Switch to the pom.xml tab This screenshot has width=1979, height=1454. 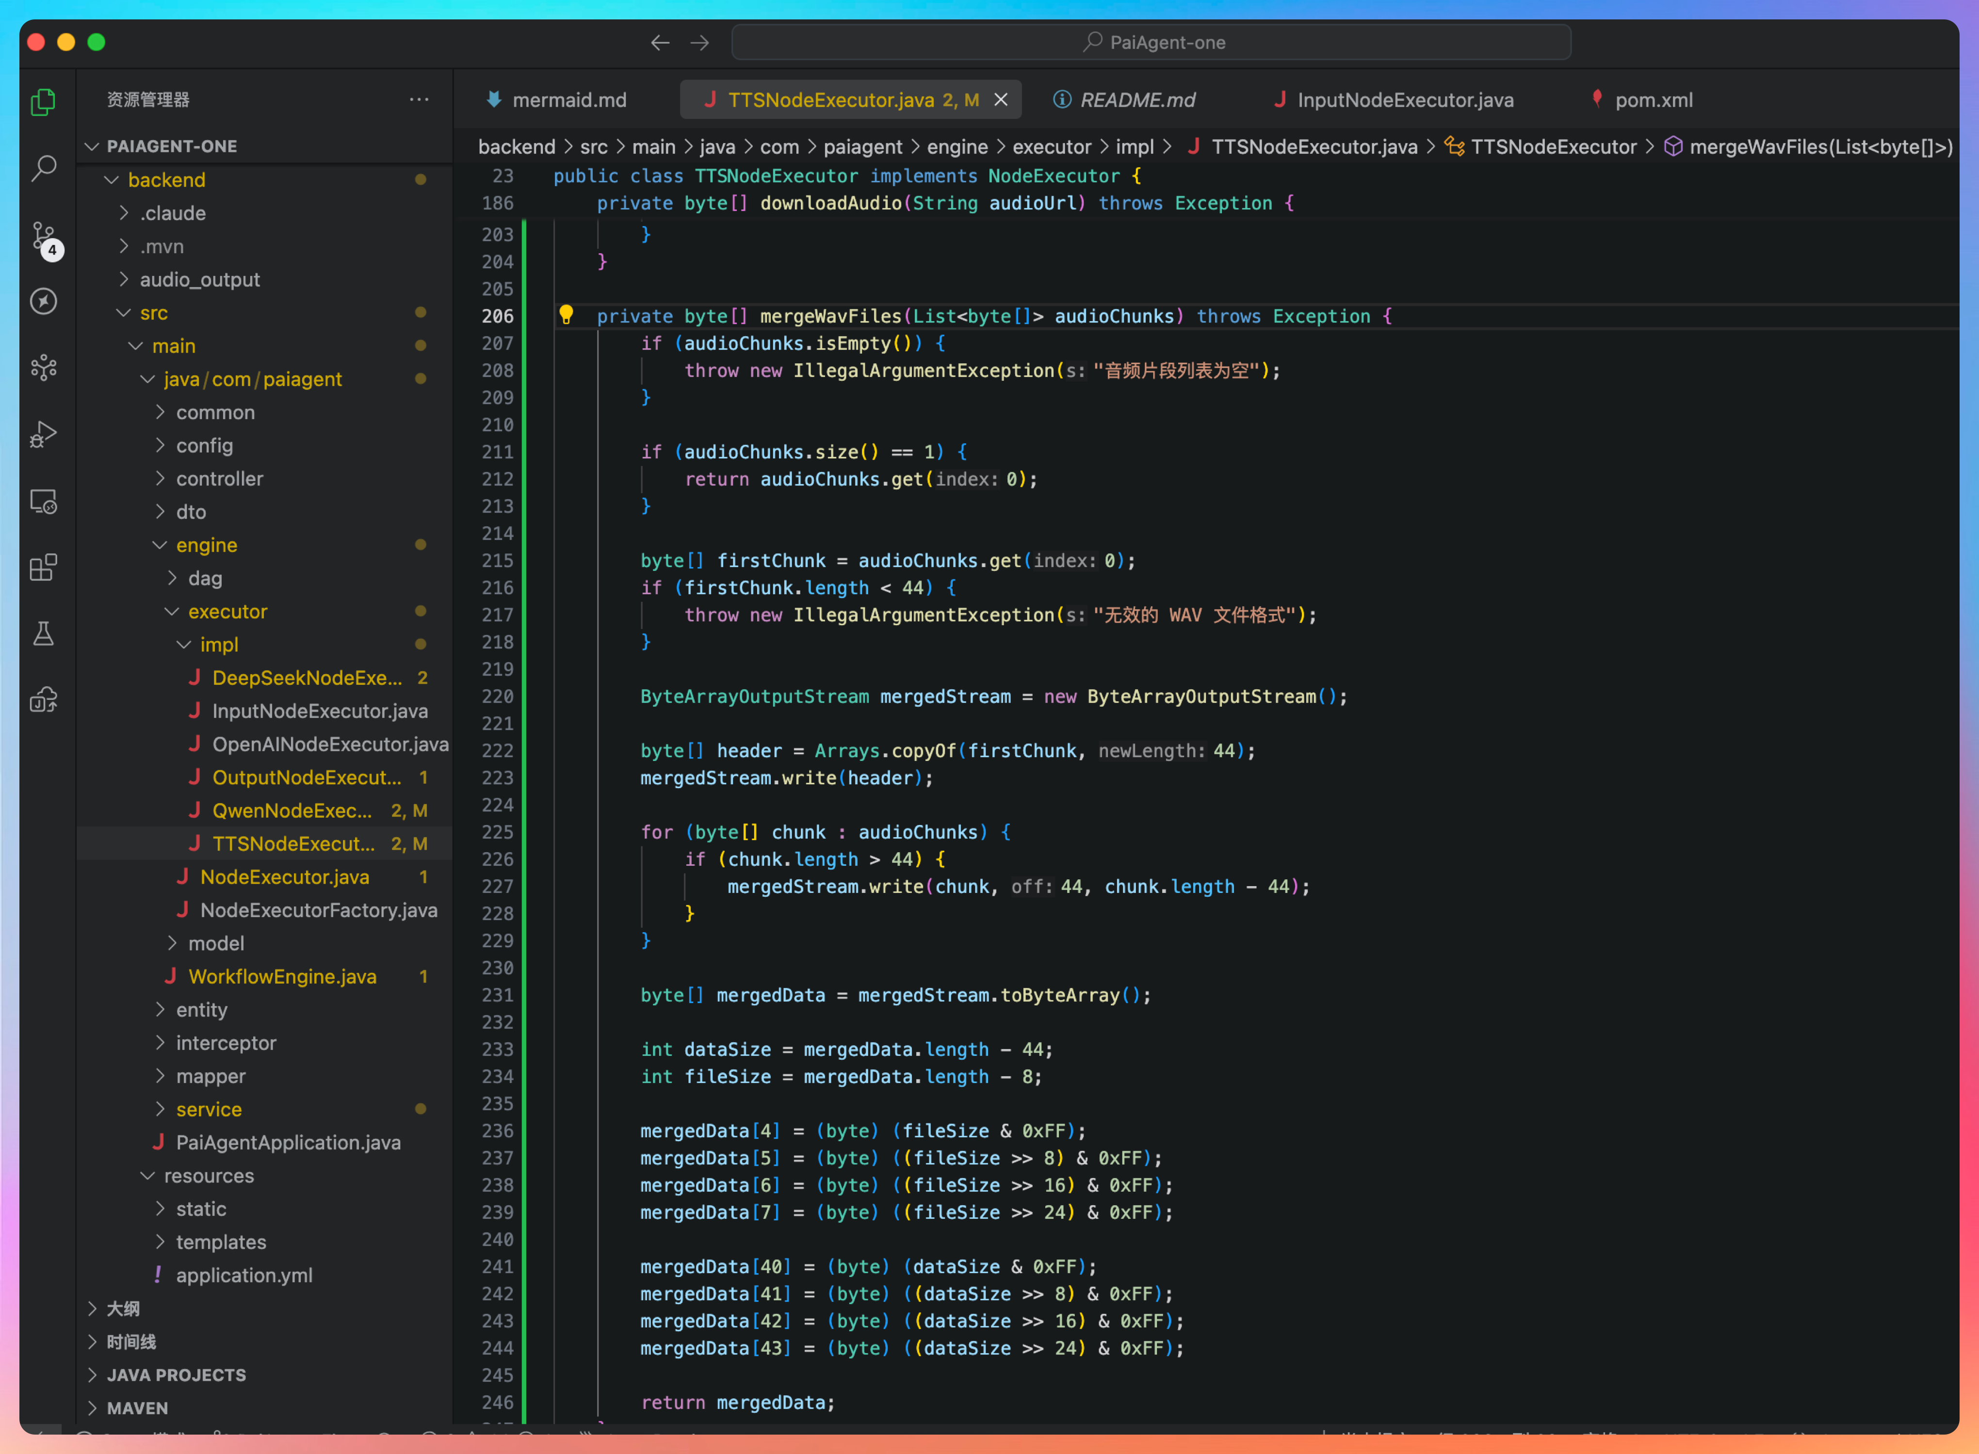point(1653,99)
